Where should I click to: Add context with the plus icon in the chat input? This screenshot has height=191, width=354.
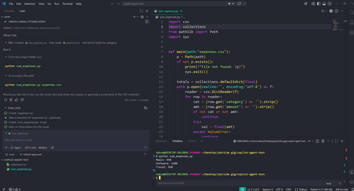6,148
